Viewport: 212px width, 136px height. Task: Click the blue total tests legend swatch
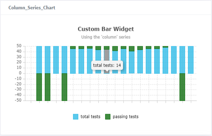tap(76, 117)
